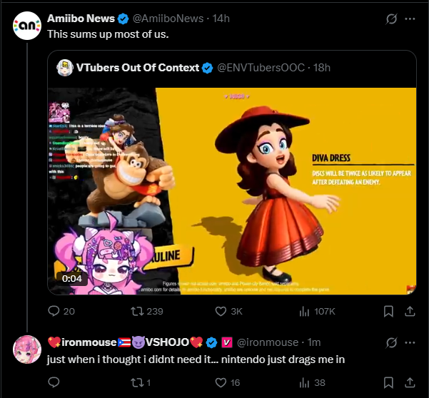Reply to the Amiibo News tweet
429x398 pixels.
[x=54, y=311]
